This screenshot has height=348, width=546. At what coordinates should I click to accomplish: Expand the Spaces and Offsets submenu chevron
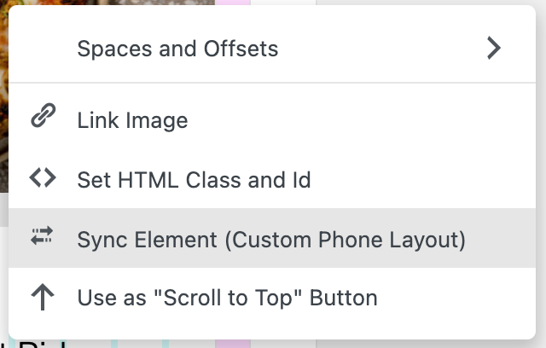click(493, 48)
